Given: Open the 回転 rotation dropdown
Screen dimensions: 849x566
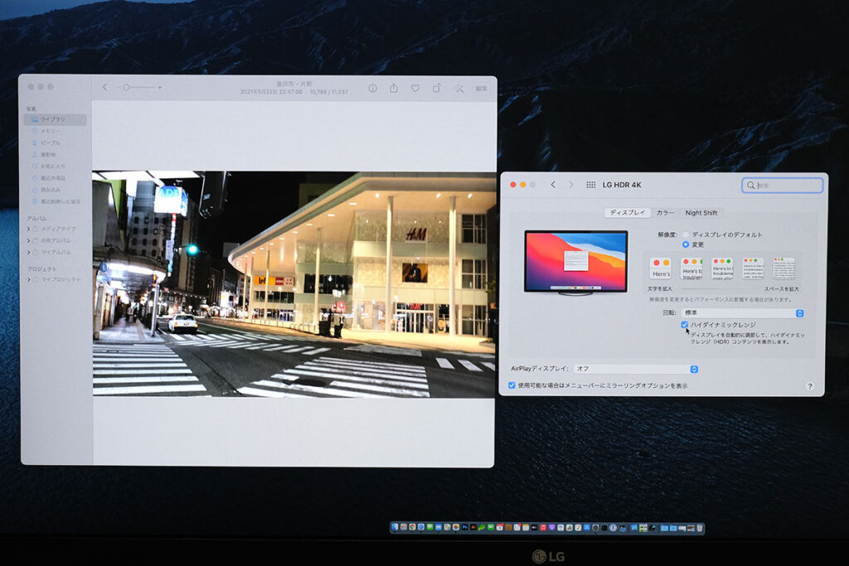Looking at the screenshot, I should point(742,312).
